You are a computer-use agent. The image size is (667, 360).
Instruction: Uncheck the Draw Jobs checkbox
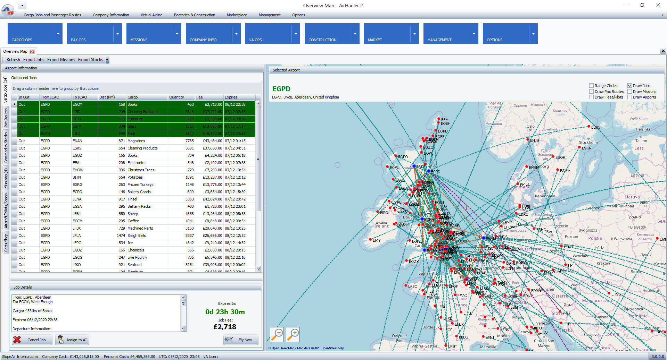(629, 86)
